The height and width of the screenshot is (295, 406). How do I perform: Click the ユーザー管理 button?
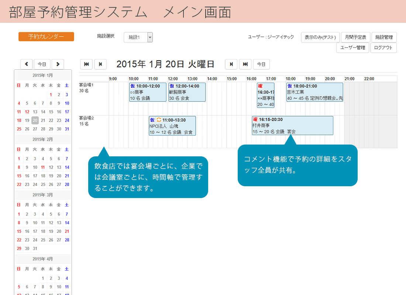click(352, 48)
